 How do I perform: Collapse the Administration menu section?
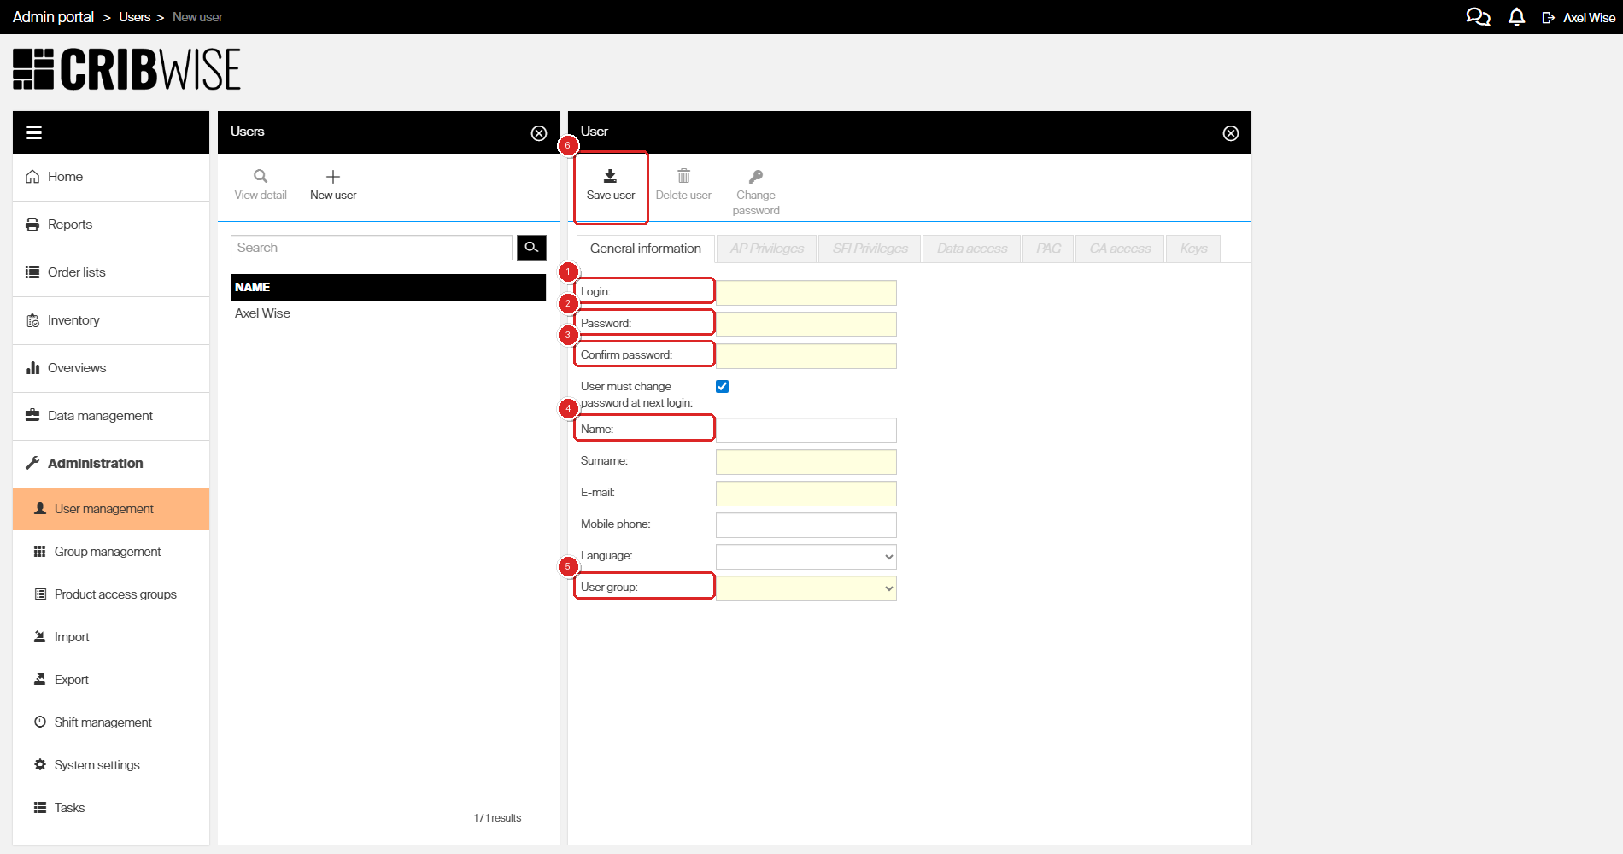95,463
